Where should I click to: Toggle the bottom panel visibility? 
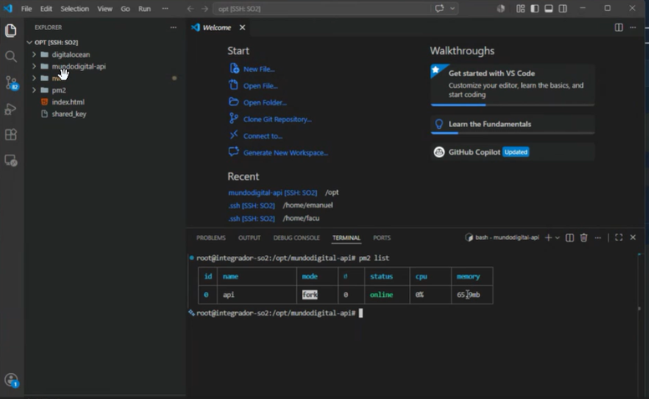tap(549, 8)
